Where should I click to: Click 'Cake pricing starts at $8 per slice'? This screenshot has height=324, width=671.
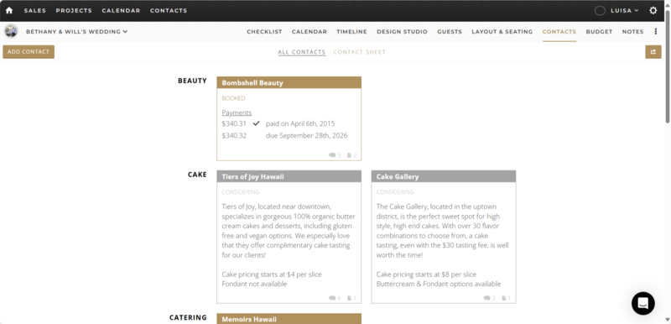[x=426, y=274]
